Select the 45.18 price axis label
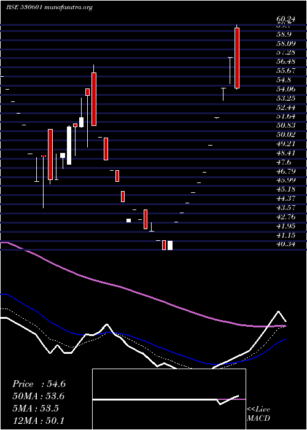The image size is (307, 430). tap(286, 189)
